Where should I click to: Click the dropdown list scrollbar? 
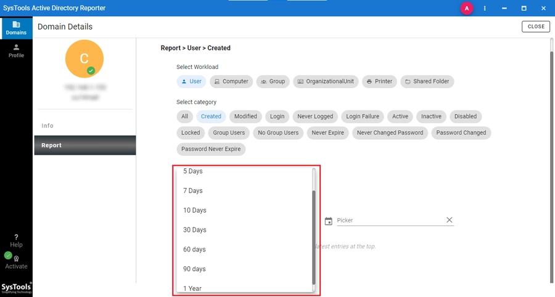pyautogui.click(x=314, y=237)
